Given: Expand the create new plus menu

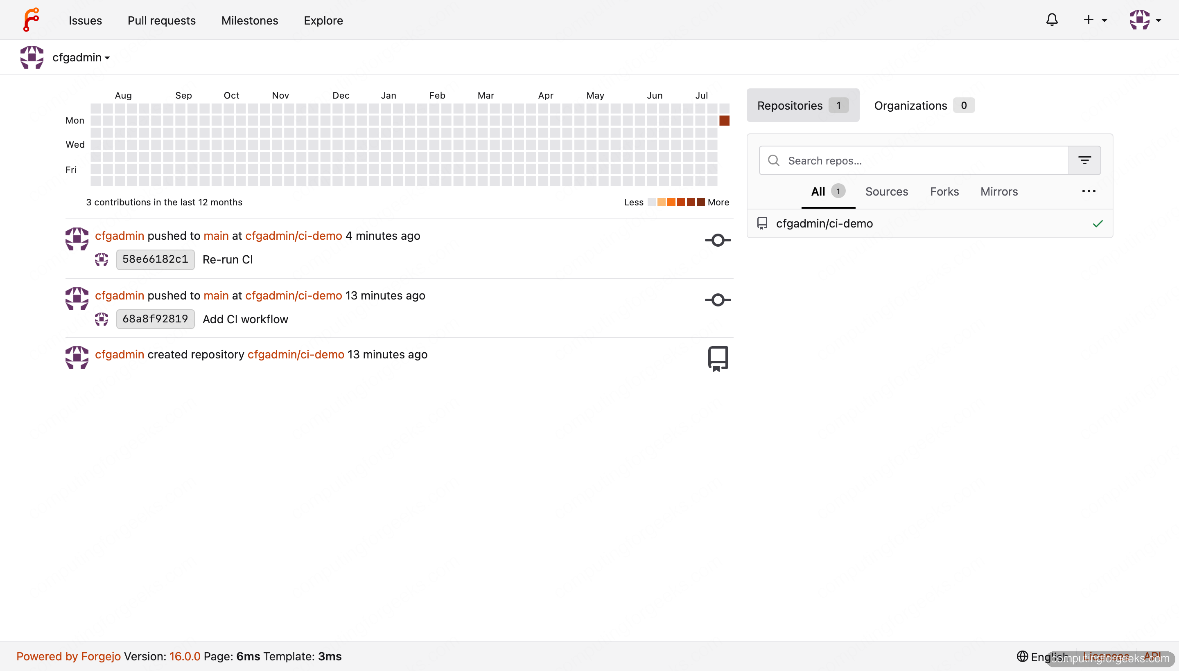Looking at the screenshot, I should click(x=1095, y=20).
